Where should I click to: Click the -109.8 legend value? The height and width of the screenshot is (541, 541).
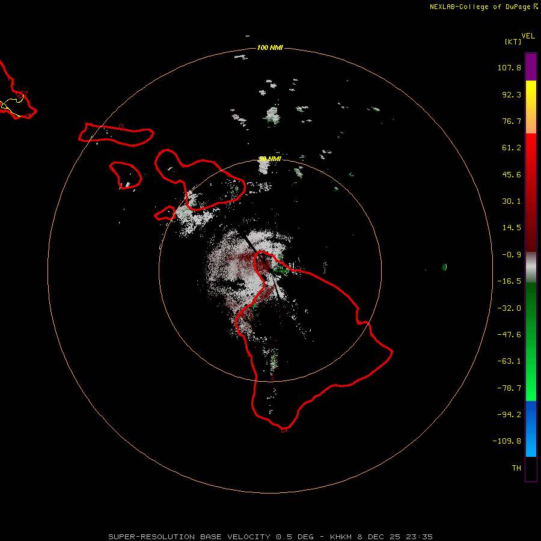coord(507,441)
